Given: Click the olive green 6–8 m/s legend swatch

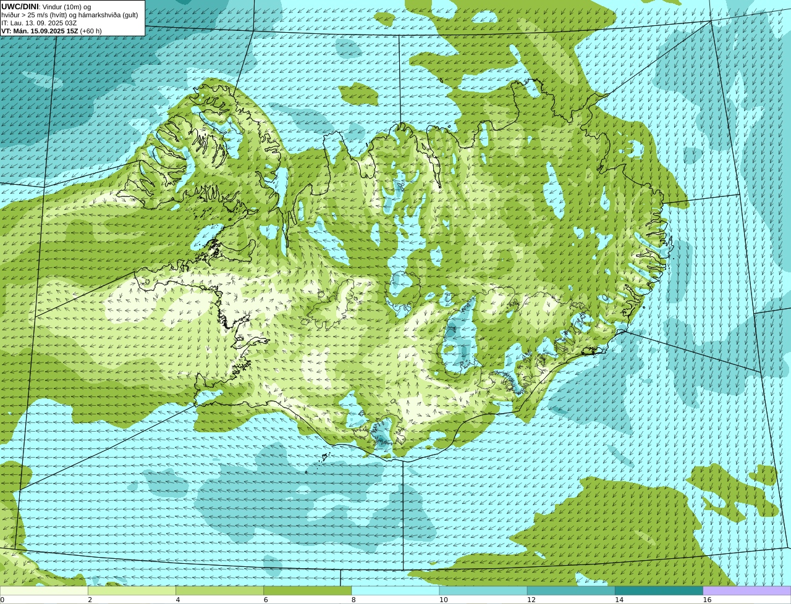Looking at the screenshot, I should point(307,590).
